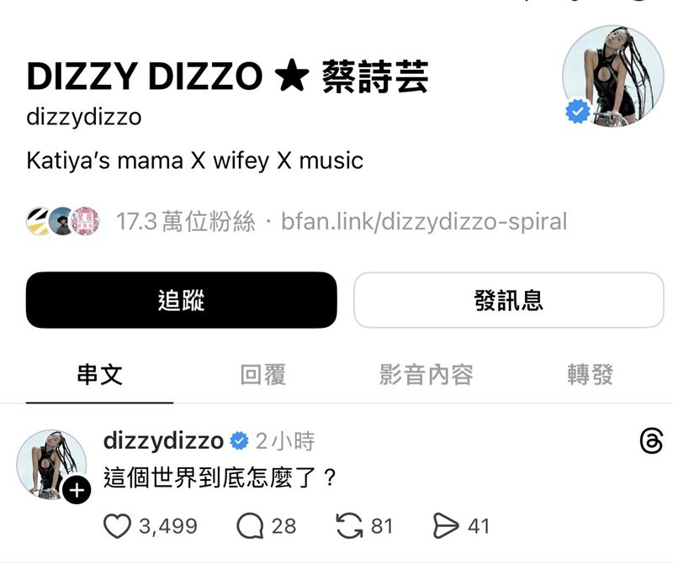Switch to the 轉發 tab
Screen dimensions: 673x564
(x=591, y=374)
